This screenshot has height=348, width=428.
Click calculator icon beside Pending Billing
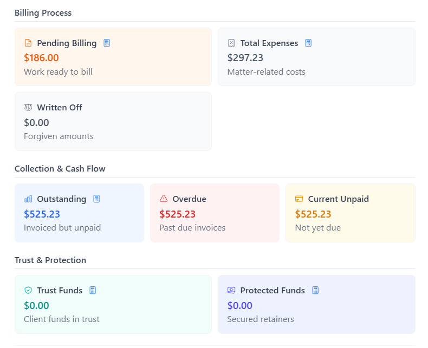(x=107, y=43)
